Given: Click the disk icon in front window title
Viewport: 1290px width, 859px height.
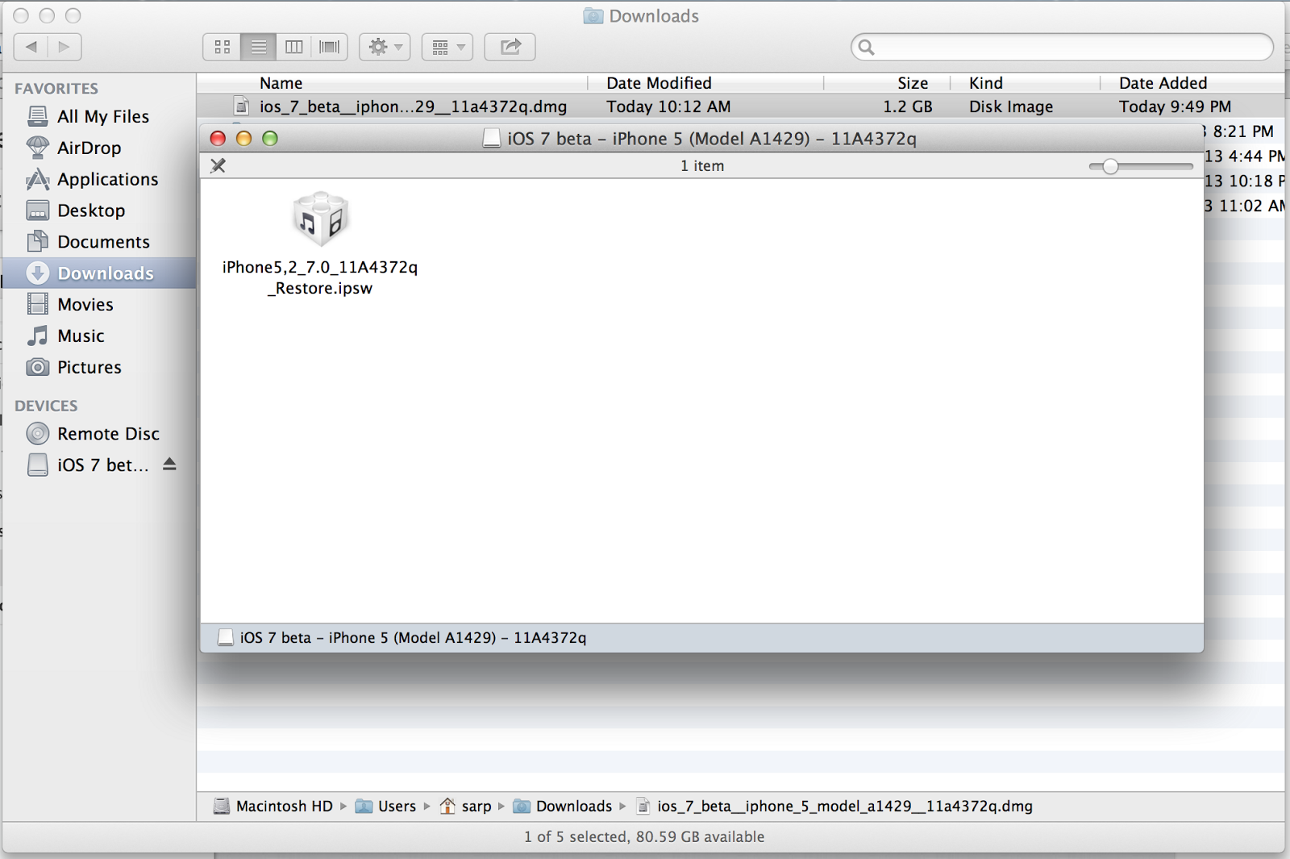Looking at the screenshot, I should coord(491,139).
